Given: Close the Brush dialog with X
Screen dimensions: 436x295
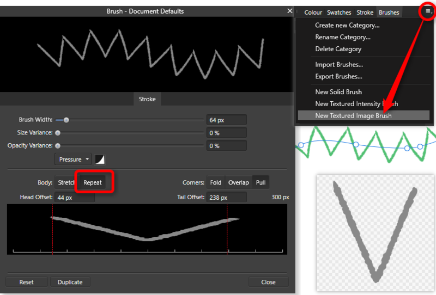Looking at the screenshot, I should (290, 11).
